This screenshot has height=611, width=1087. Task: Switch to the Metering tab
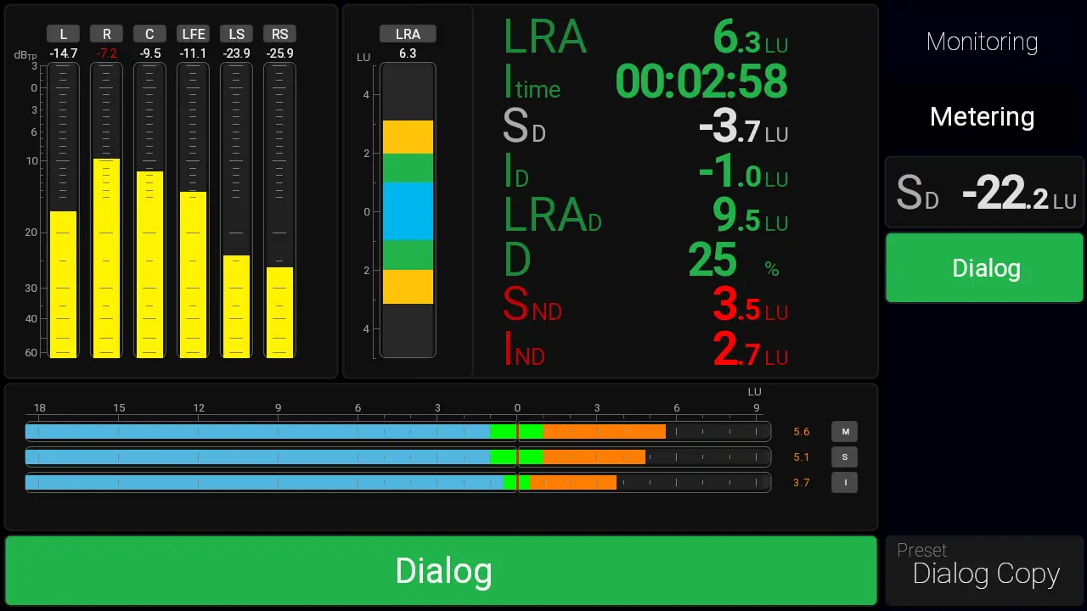(x=982, y=116)
